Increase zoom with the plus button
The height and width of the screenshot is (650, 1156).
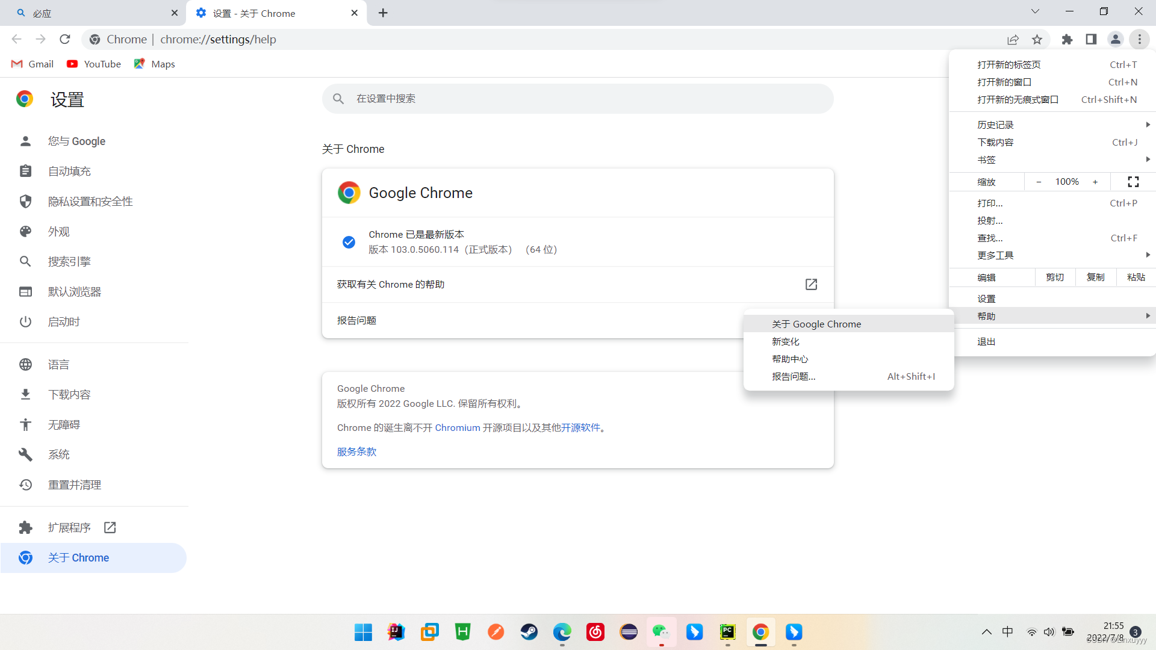point(1095,182)
